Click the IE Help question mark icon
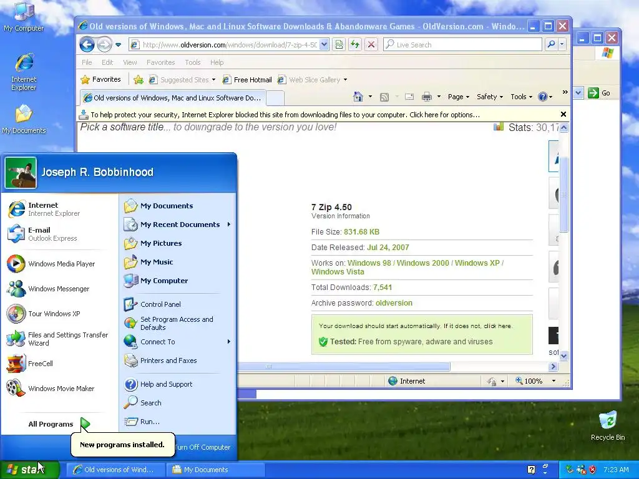The height and width of the screenshot is (479, 639). 542,97
